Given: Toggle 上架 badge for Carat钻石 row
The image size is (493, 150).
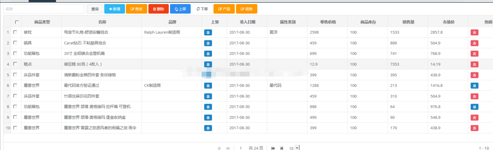Looking at the screenshot, I should [x=208, y=43].
